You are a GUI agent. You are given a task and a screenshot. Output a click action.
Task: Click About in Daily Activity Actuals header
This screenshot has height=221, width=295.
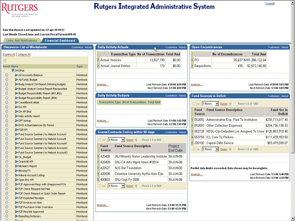point(182,47)
